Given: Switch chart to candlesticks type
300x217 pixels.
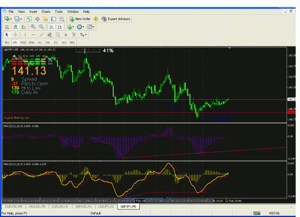Looking at the screenshot, I should pyautogui.click(x=15, y=27).
